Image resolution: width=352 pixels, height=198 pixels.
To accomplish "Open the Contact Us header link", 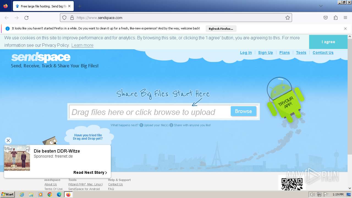I will click(323, 53).
